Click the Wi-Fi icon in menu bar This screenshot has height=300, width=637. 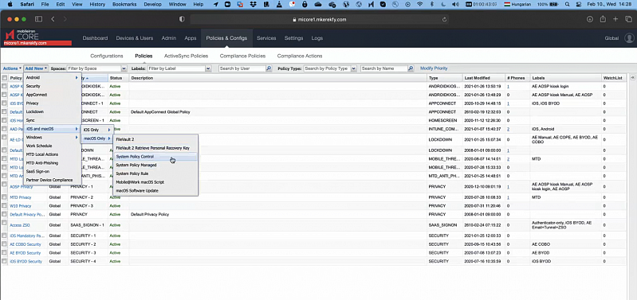(419, 4)
